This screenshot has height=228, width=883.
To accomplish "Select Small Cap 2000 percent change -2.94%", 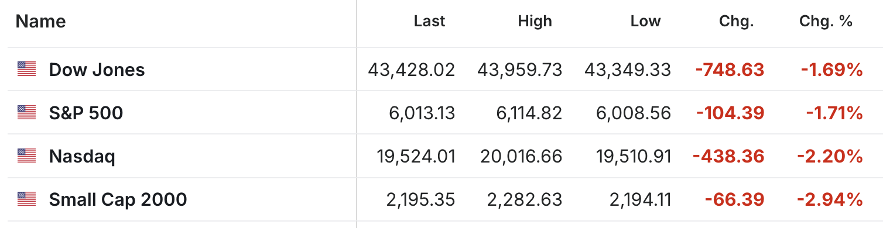I will click(x=830, y=200).
